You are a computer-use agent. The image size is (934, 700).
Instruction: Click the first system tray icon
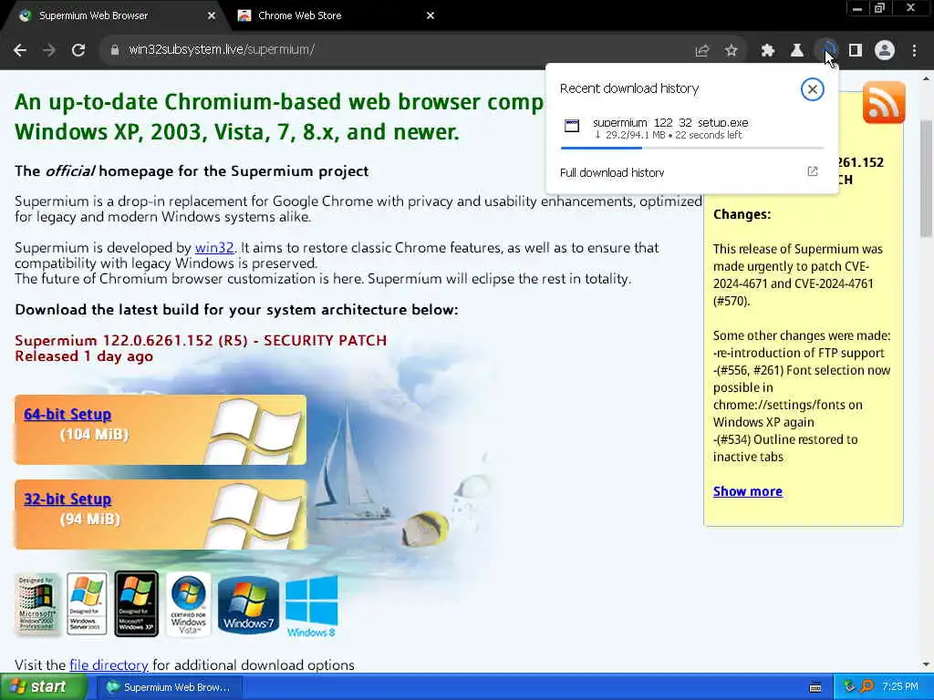(x=849, y=687)
